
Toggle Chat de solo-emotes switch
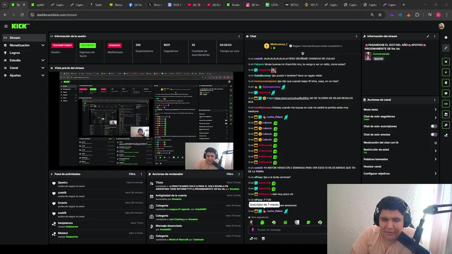[434, 134]
